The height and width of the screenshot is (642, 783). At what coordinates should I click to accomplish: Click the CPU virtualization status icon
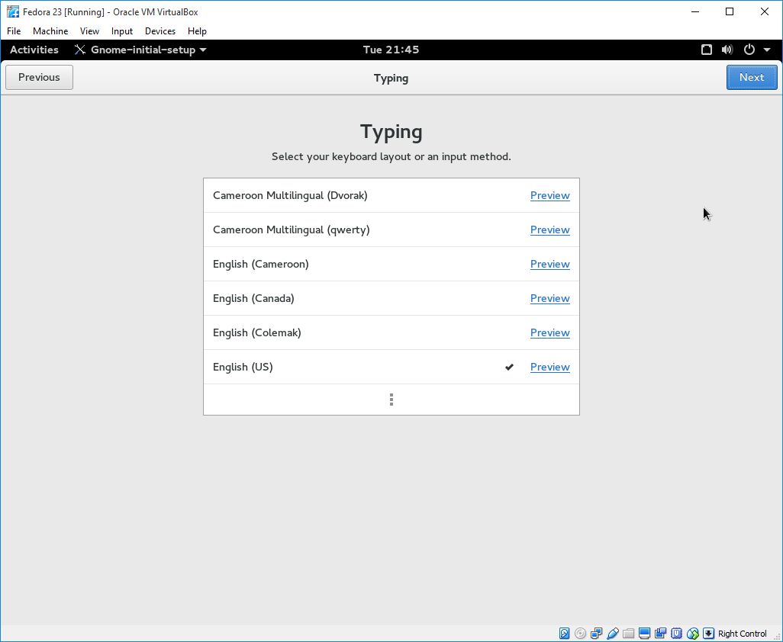tap(677, 634)
